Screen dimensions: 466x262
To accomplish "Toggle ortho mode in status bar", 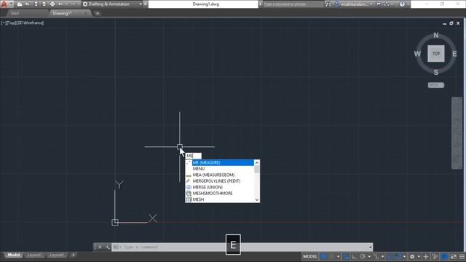I will tap(354, 256).
